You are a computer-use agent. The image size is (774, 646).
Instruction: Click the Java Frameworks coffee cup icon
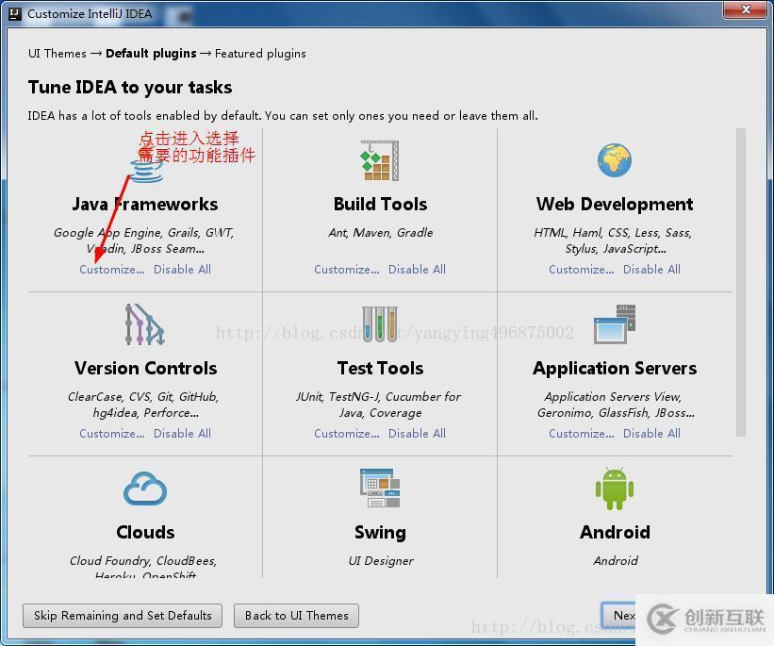click(x=146, y=161)
